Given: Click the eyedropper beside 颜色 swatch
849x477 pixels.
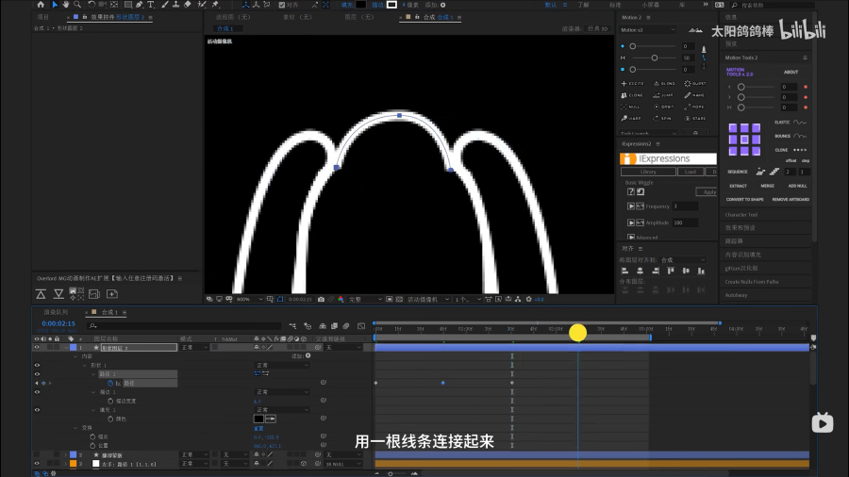Looking at the screenshot, I should click(x=271, y=419).
